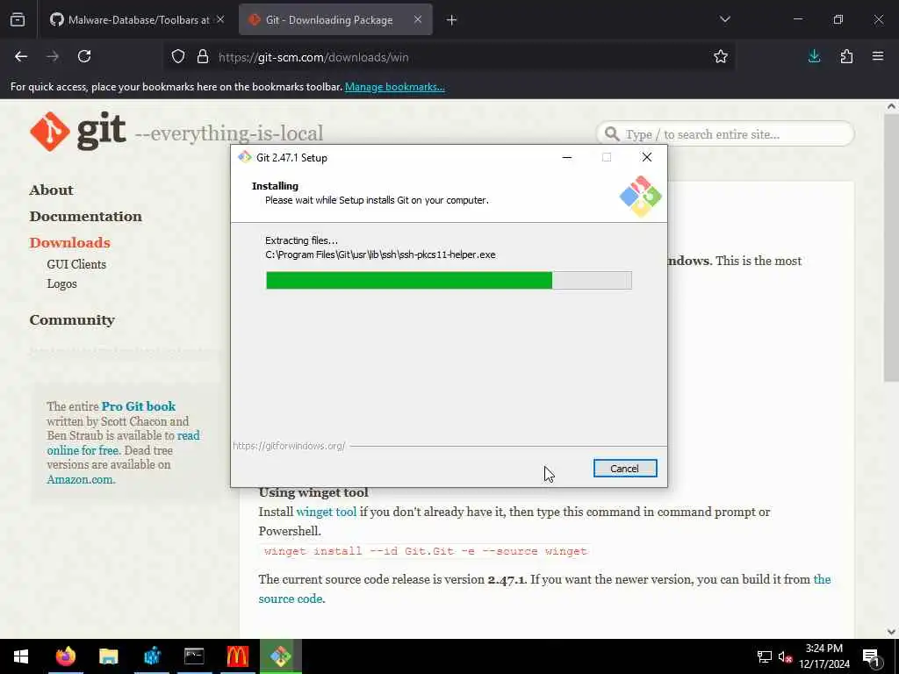Click the Git logo in the installer header
The height and width of the screenshot is (674, 899).
(640, 197)
